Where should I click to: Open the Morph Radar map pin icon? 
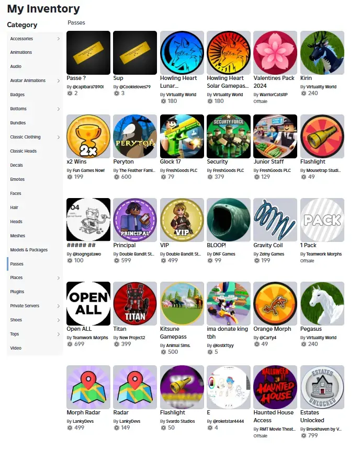click(x=88, y=387)
